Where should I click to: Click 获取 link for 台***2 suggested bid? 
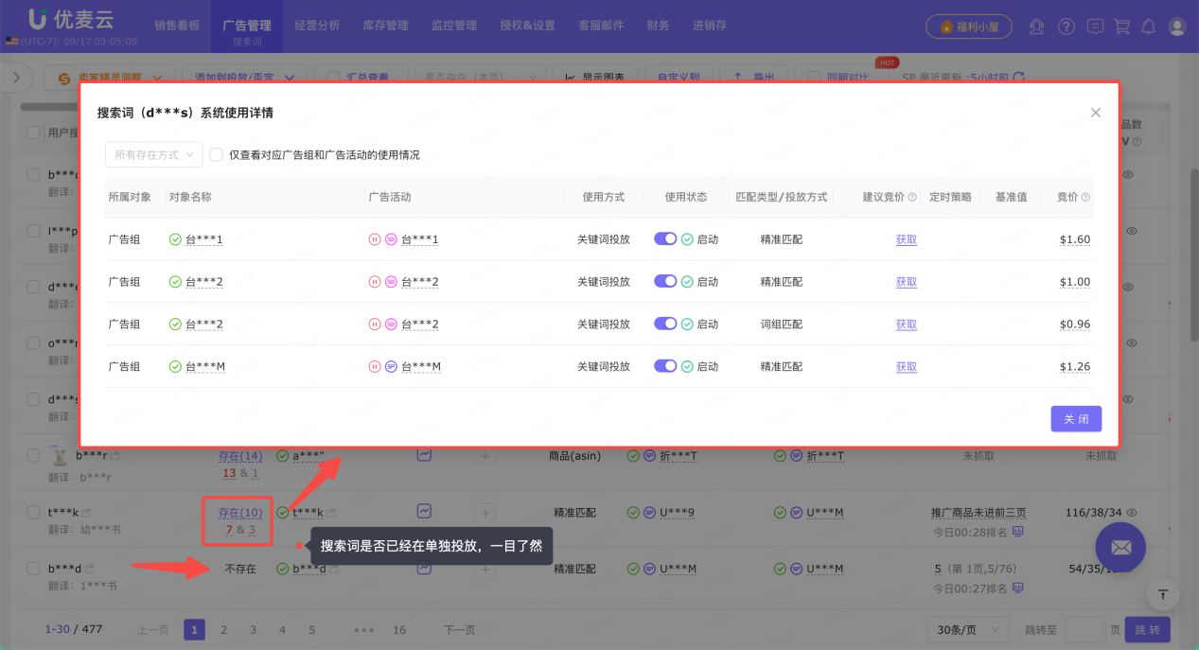pos(905,281)
